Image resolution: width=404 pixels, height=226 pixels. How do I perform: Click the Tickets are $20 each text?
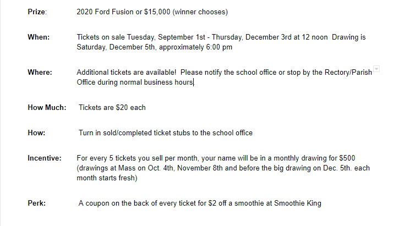click(x=112, y=107)
